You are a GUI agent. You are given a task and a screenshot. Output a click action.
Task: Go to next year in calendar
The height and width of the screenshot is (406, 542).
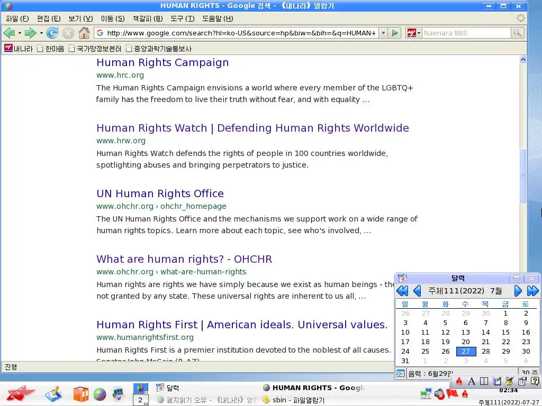coord(532,291)
